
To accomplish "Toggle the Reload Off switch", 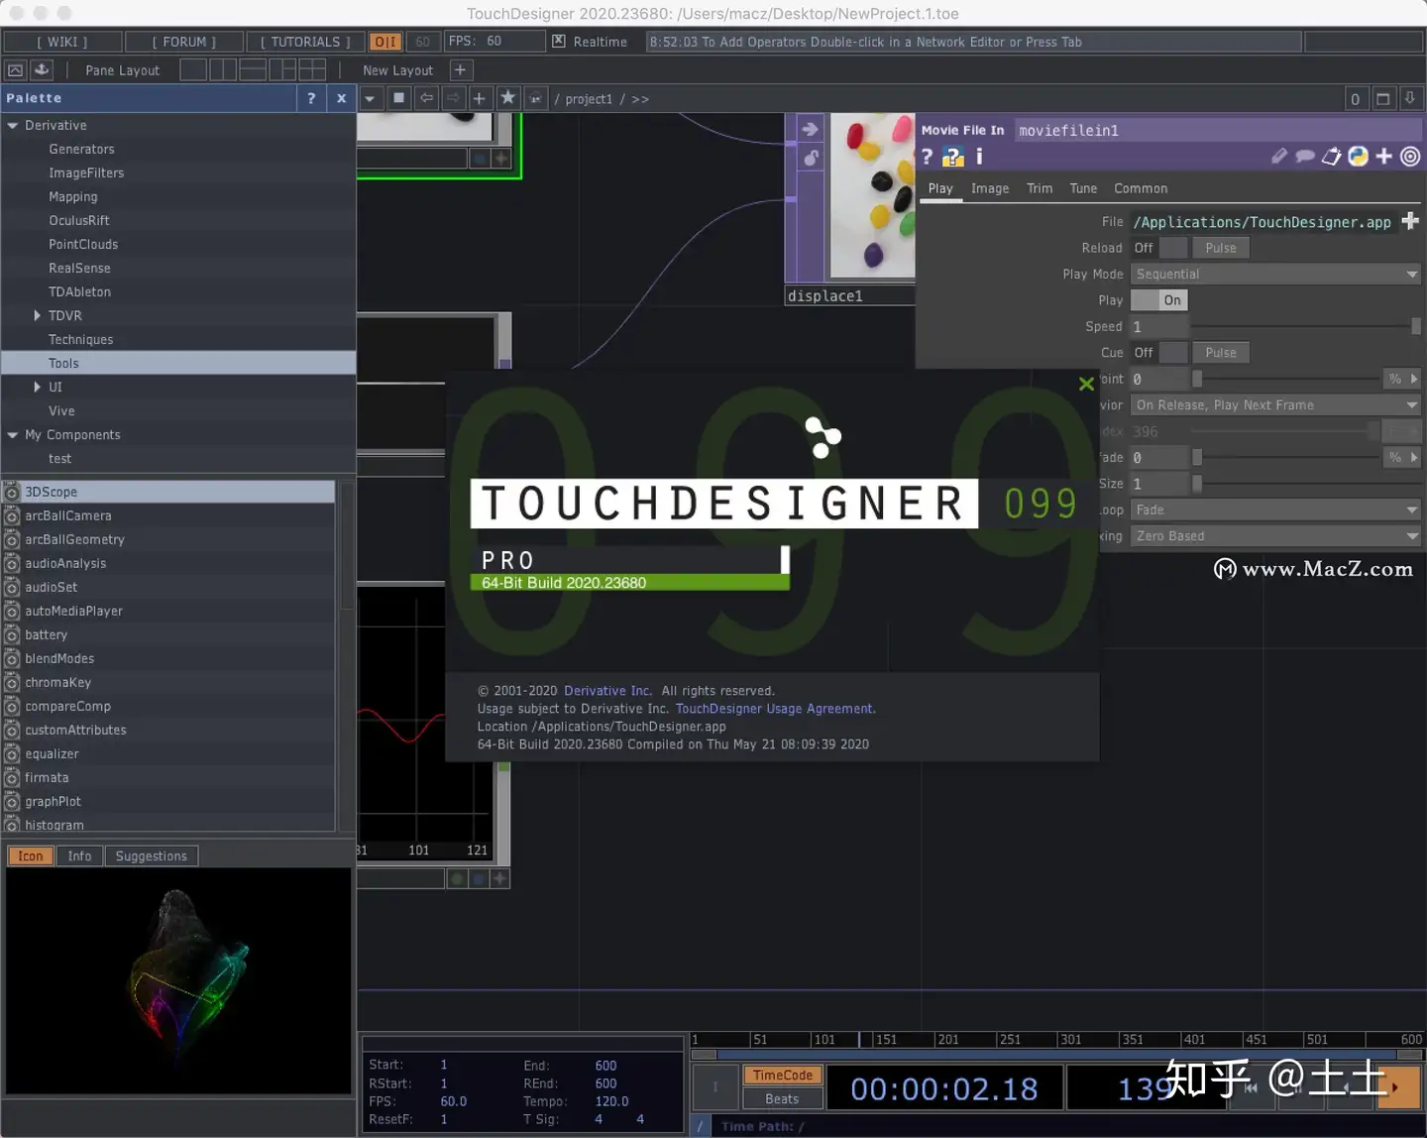I will 1158,248.
